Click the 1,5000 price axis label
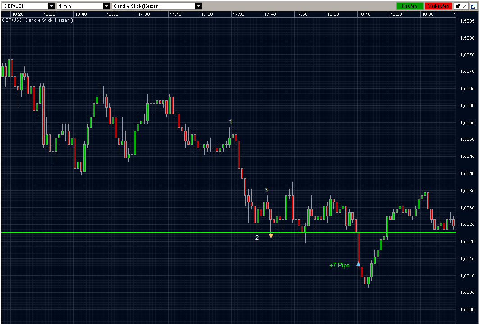479x324 pixels. (467, 310)
